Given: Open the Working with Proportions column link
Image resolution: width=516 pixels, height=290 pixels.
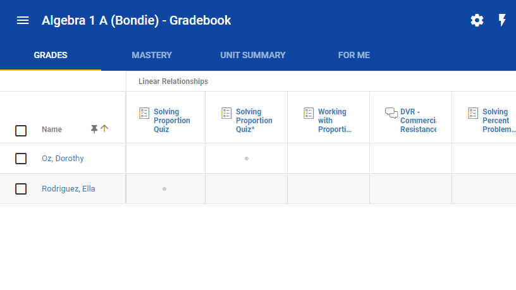Looking at the screenshot, I should click(333, 121).
